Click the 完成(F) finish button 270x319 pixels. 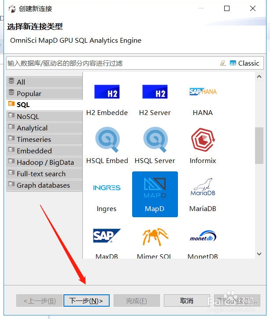tap(137, 300)
